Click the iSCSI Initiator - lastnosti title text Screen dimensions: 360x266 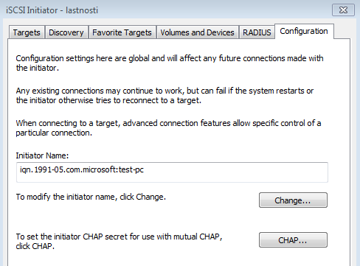coord(52,10)
